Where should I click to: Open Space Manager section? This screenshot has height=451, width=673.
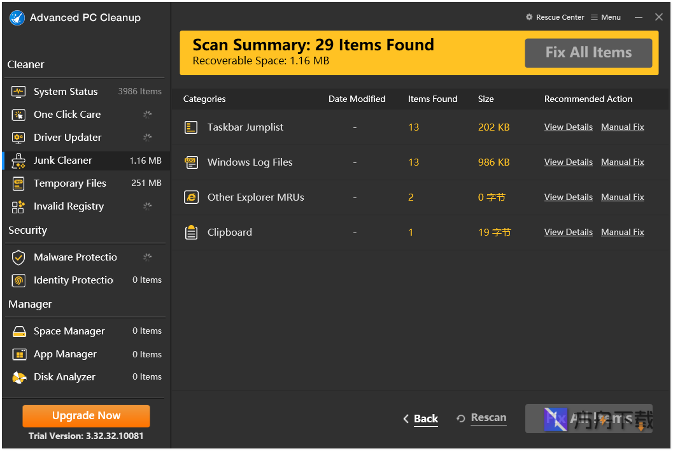86,331
